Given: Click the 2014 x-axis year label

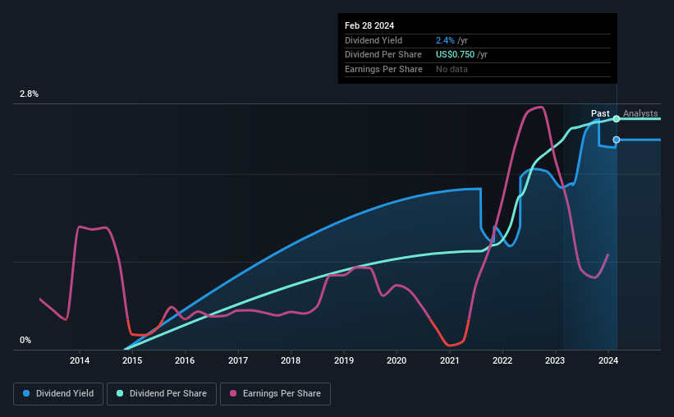Looking at the screenshot, I should coord(80,360).
